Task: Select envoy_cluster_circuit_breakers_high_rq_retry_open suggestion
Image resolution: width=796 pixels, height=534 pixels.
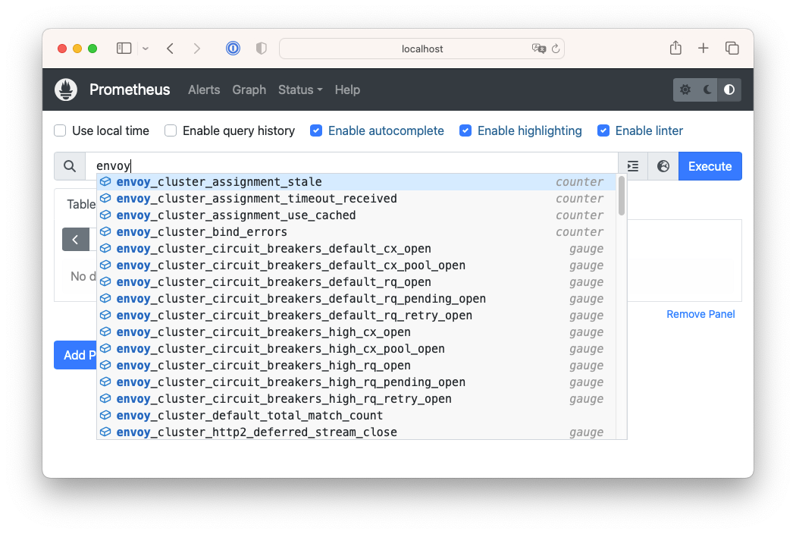Action: point(356,399)
